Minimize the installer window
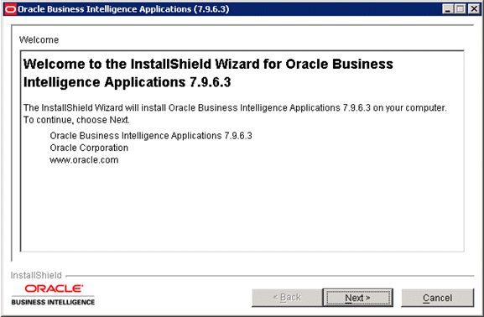 448,9
